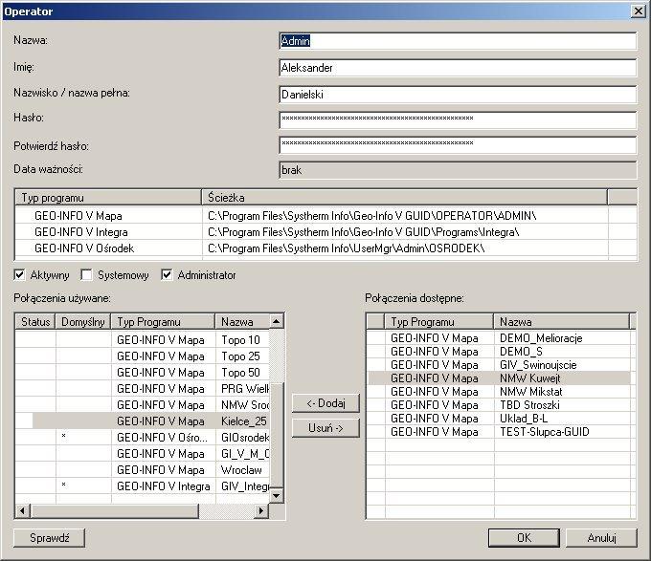Cancel with the Anuluj button
The height and width of the screenshot is (561, 651).
601,538
